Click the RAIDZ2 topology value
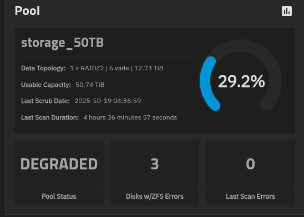Image resolution: width=304 pixels, height=217 pixels. click(116, 68)
